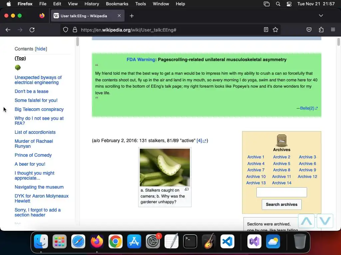341x255 pixels.
Task: Click the site security padlock icon
Action: tap(75, 30)
